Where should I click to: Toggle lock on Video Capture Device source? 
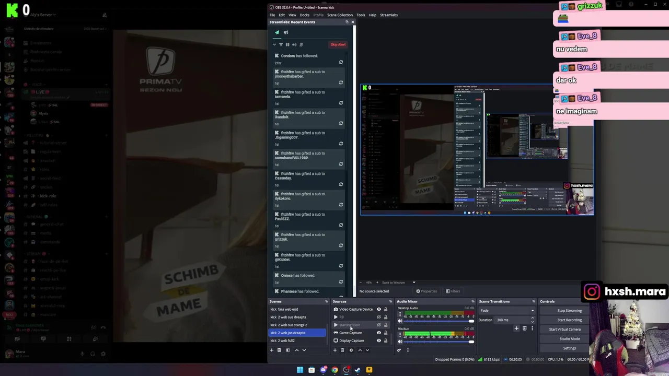click(386, 309)
